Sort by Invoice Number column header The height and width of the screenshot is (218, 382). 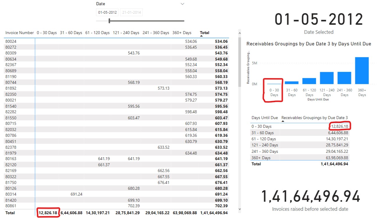click(19, 33)
